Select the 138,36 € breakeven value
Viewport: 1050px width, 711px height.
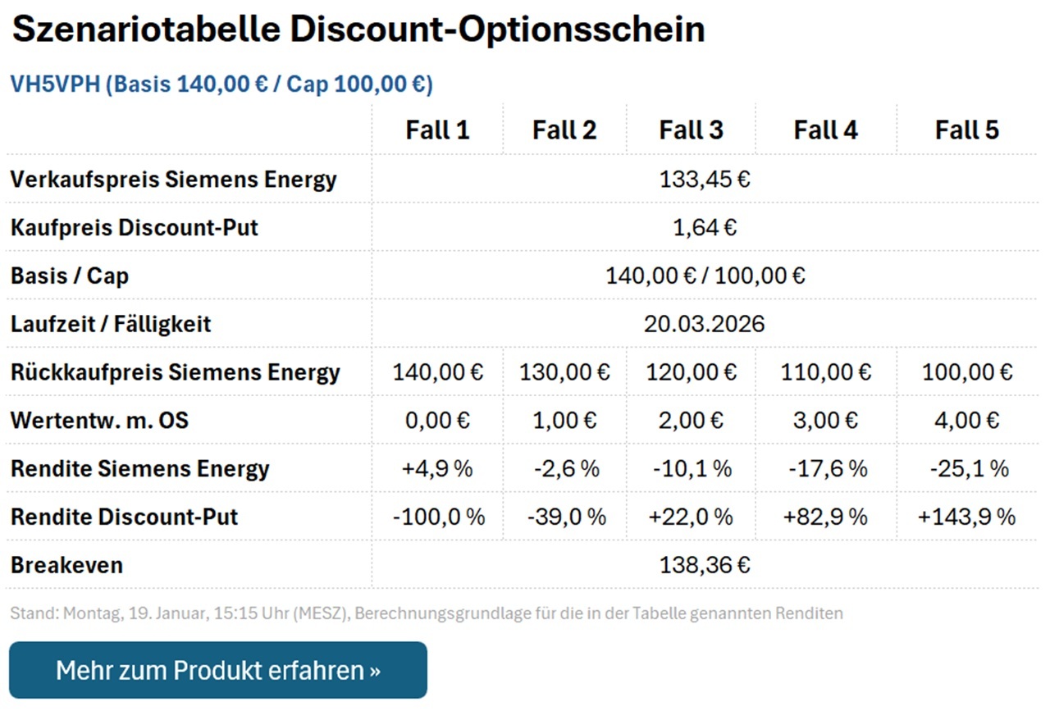705,564
